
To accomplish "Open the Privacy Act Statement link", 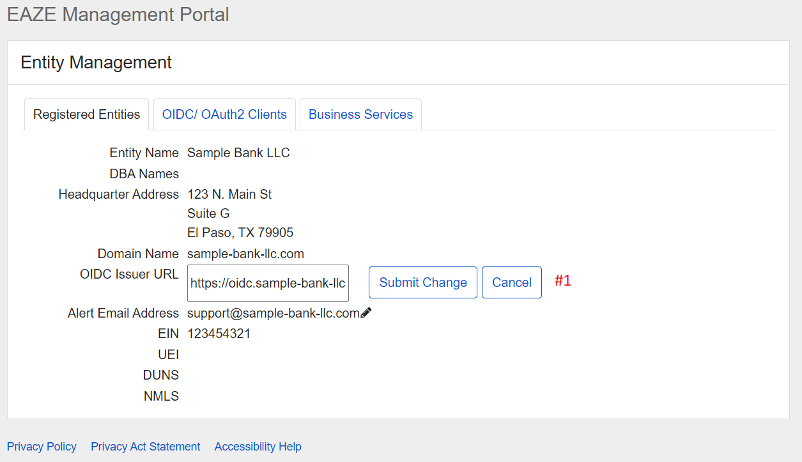I will point(145,447).
